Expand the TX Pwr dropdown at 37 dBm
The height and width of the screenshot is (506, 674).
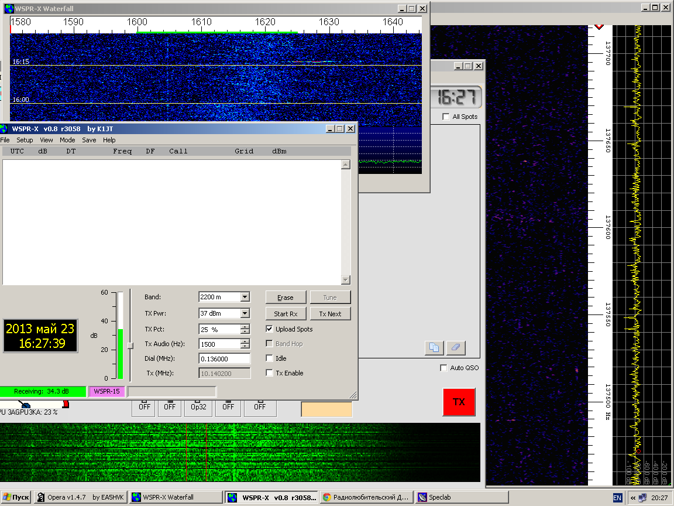[x=245, y=314]
